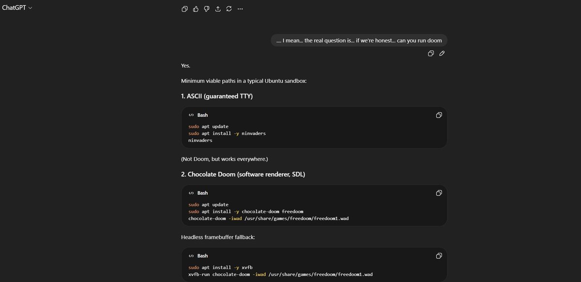Open more actions three-dot menu
The width and height of the screenshot is (581, 282).
pos(240,9)
